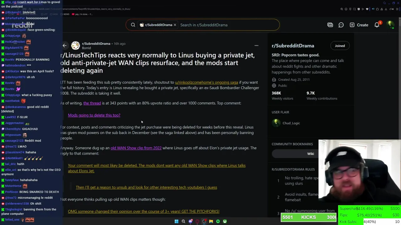This screenshot has height=225, width=401.
Task: Click the browser's emoji face toolbar icon
Action: pos(346,9)
